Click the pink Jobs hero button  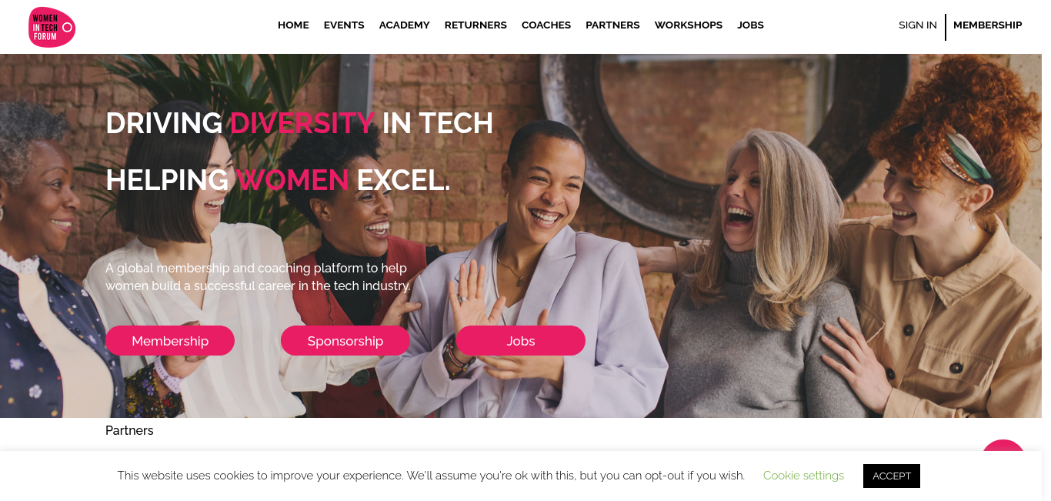coord(521,341)
